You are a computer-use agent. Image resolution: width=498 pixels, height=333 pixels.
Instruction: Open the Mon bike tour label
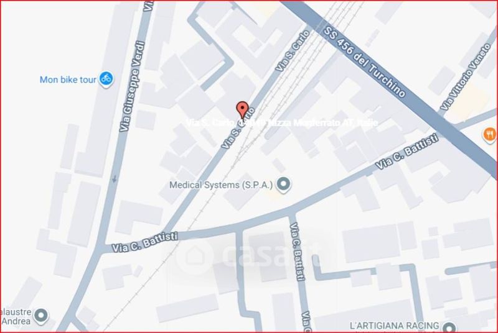pos(68,80)
